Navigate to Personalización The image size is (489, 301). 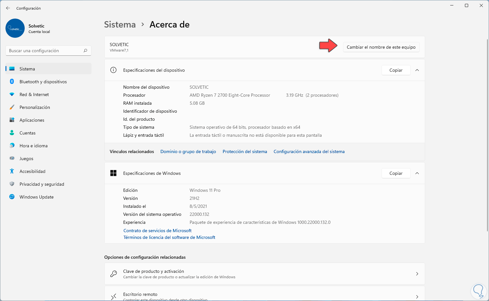(x=48, y=107)
